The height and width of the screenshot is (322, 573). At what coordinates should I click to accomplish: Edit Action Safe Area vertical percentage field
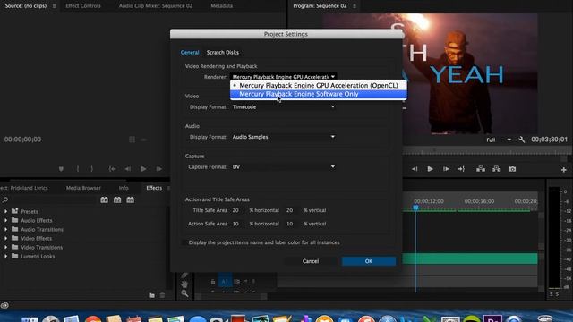[291, 224]
